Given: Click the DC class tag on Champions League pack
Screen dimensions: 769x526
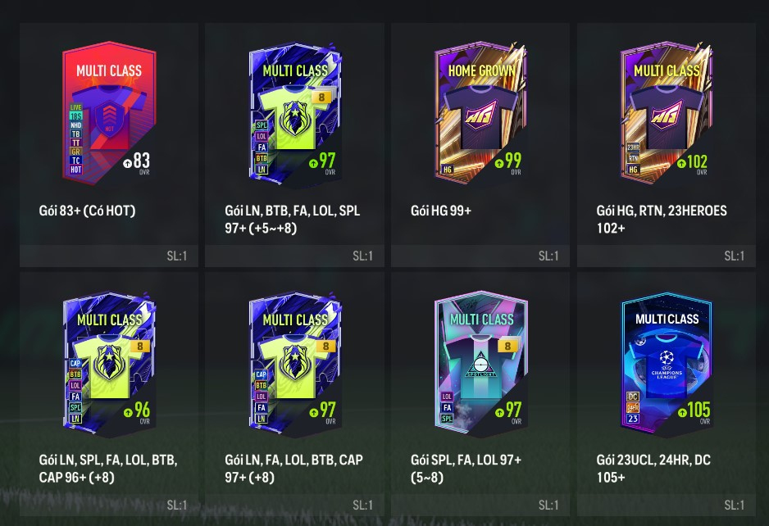Looking at the screenshot, I should tap(633, 397).
